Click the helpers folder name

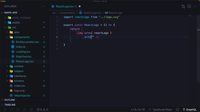pyautogui.click(x=19, y=71)
